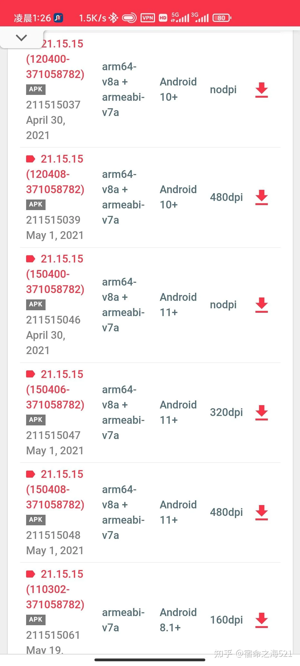
Task: Collapse panel with the top-left chevron
Action: click(x=21, y=37)
